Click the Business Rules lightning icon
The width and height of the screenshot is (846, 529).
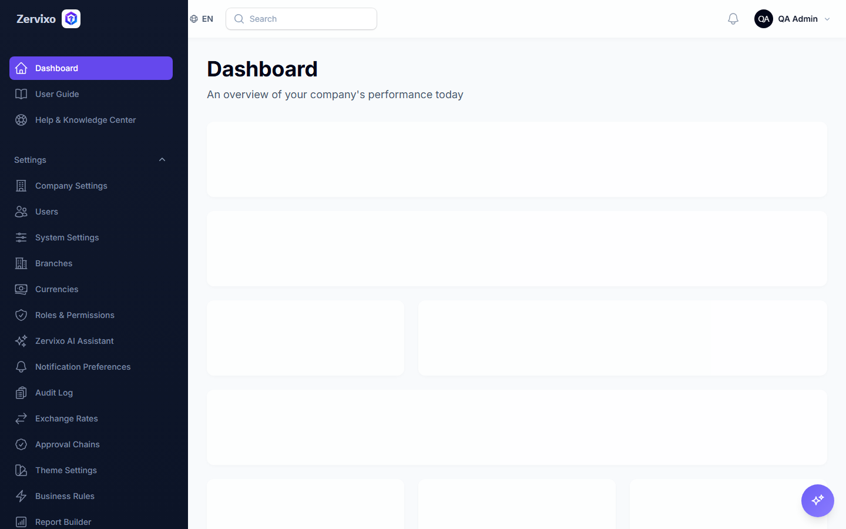tap(21, 496)
